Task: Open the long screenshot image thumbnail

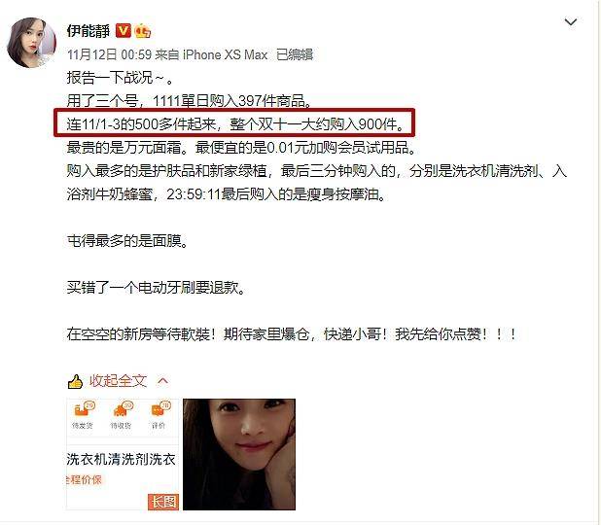Action: point(123,454)
